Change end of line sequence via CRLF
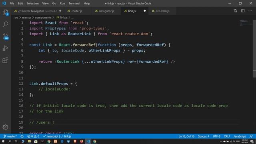 coord(227,136)
